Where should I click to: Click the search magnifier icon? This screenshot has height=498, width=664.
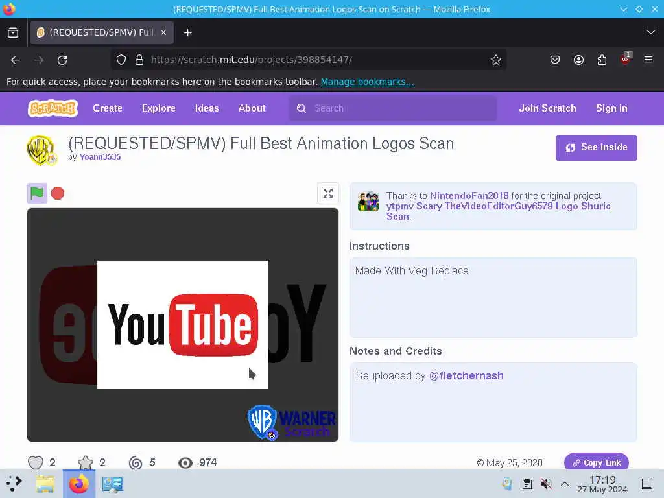[x=301, y=108]
